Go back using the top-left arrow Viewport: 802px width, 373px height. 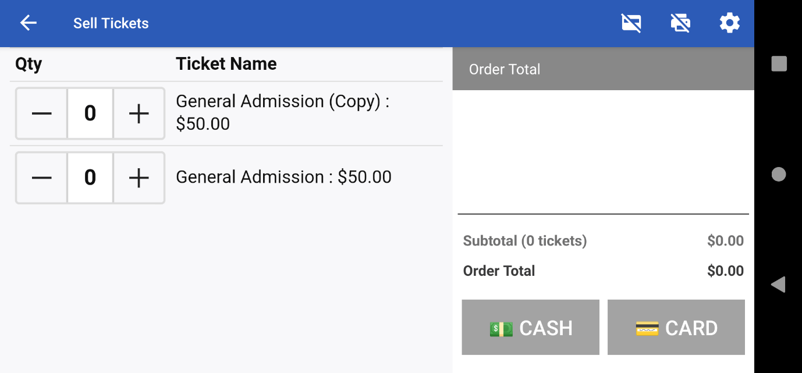tap(28, 23)
